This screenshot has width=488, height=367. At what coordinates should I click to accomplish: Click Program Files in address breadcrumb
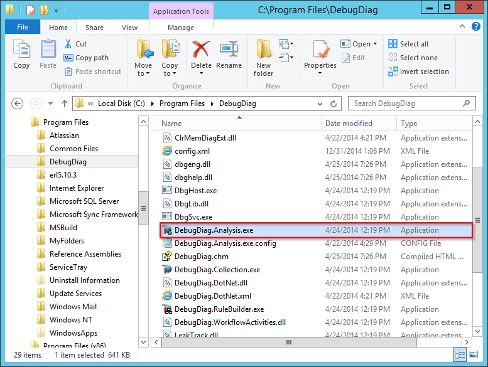click(182, 104)
